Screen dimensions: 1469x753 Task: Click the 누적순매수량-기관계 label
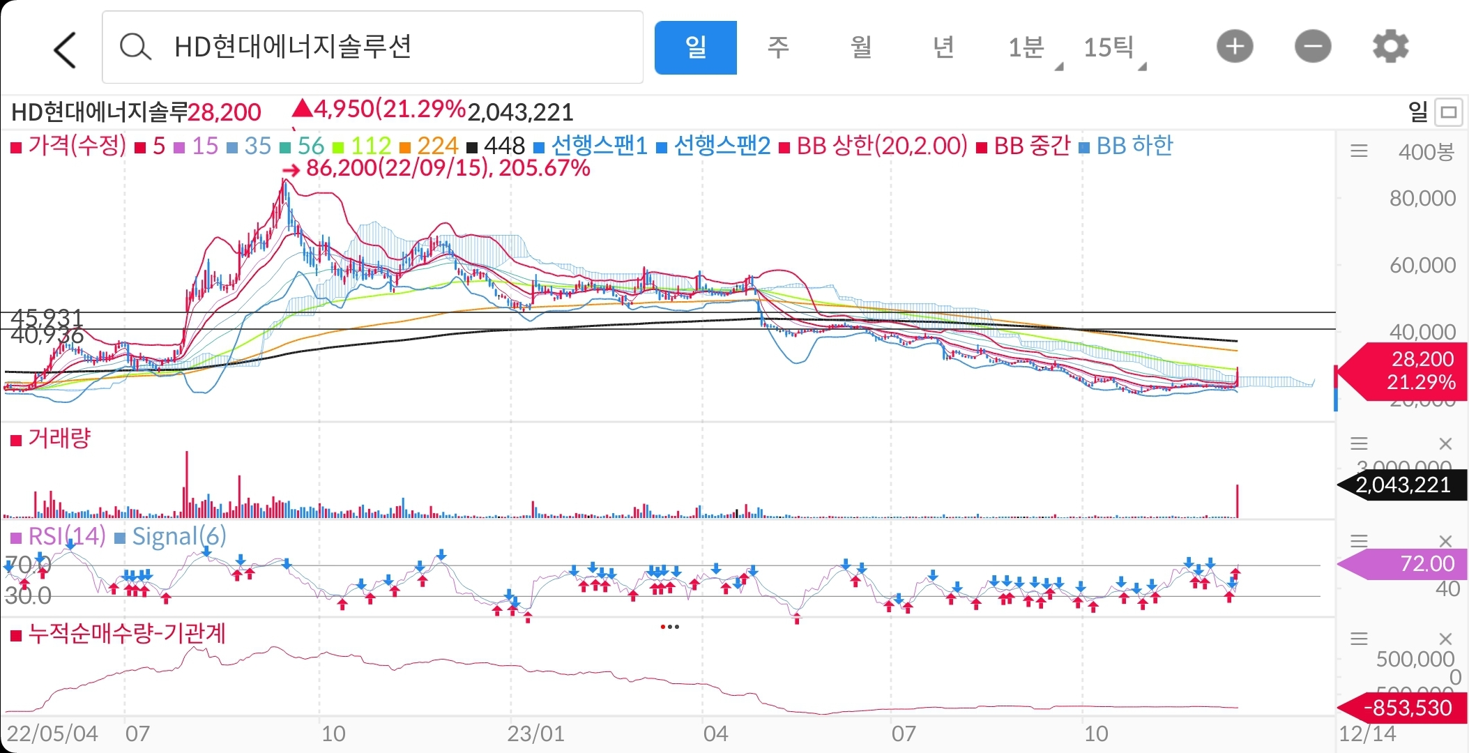tap(118, 634)
